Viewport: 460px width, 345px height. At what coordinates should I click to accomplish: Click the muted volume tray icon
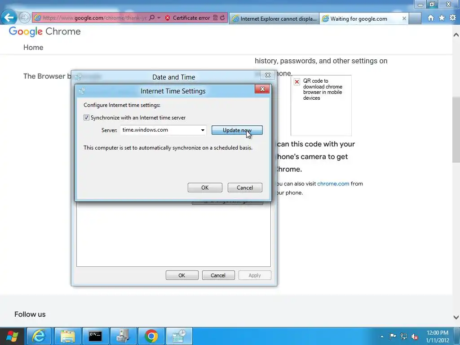tap(415, 336)
